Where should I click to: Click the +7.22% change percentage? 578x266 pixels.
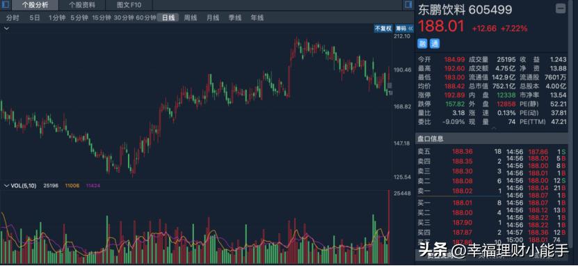514,29
